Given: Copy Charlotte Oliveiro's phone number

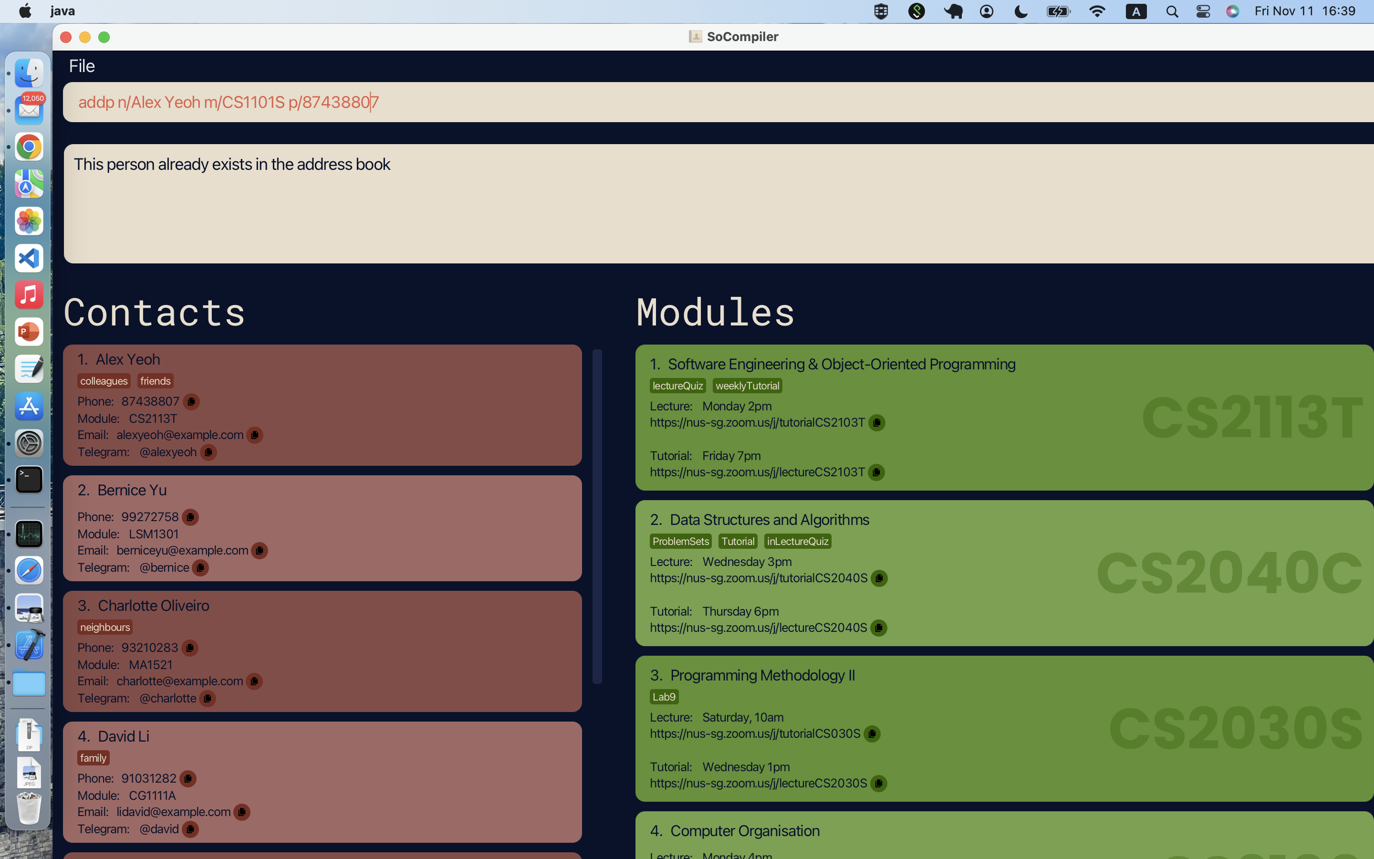Looking at the screenshot, I should [189, 648].
